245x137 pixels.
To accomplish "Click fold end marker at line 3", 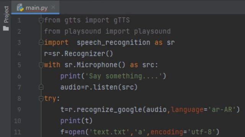I will [41, 42].
